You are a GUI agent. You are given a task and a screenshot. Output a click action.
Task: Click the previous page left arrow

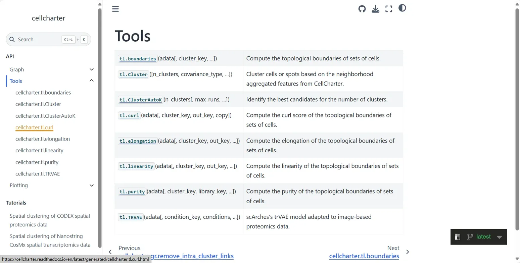(x=110, y=252)
